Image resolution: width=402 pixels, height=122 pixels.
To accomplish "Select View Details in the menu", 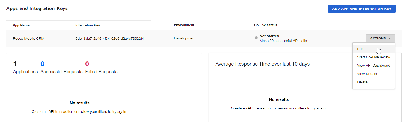I will point(367,74).
